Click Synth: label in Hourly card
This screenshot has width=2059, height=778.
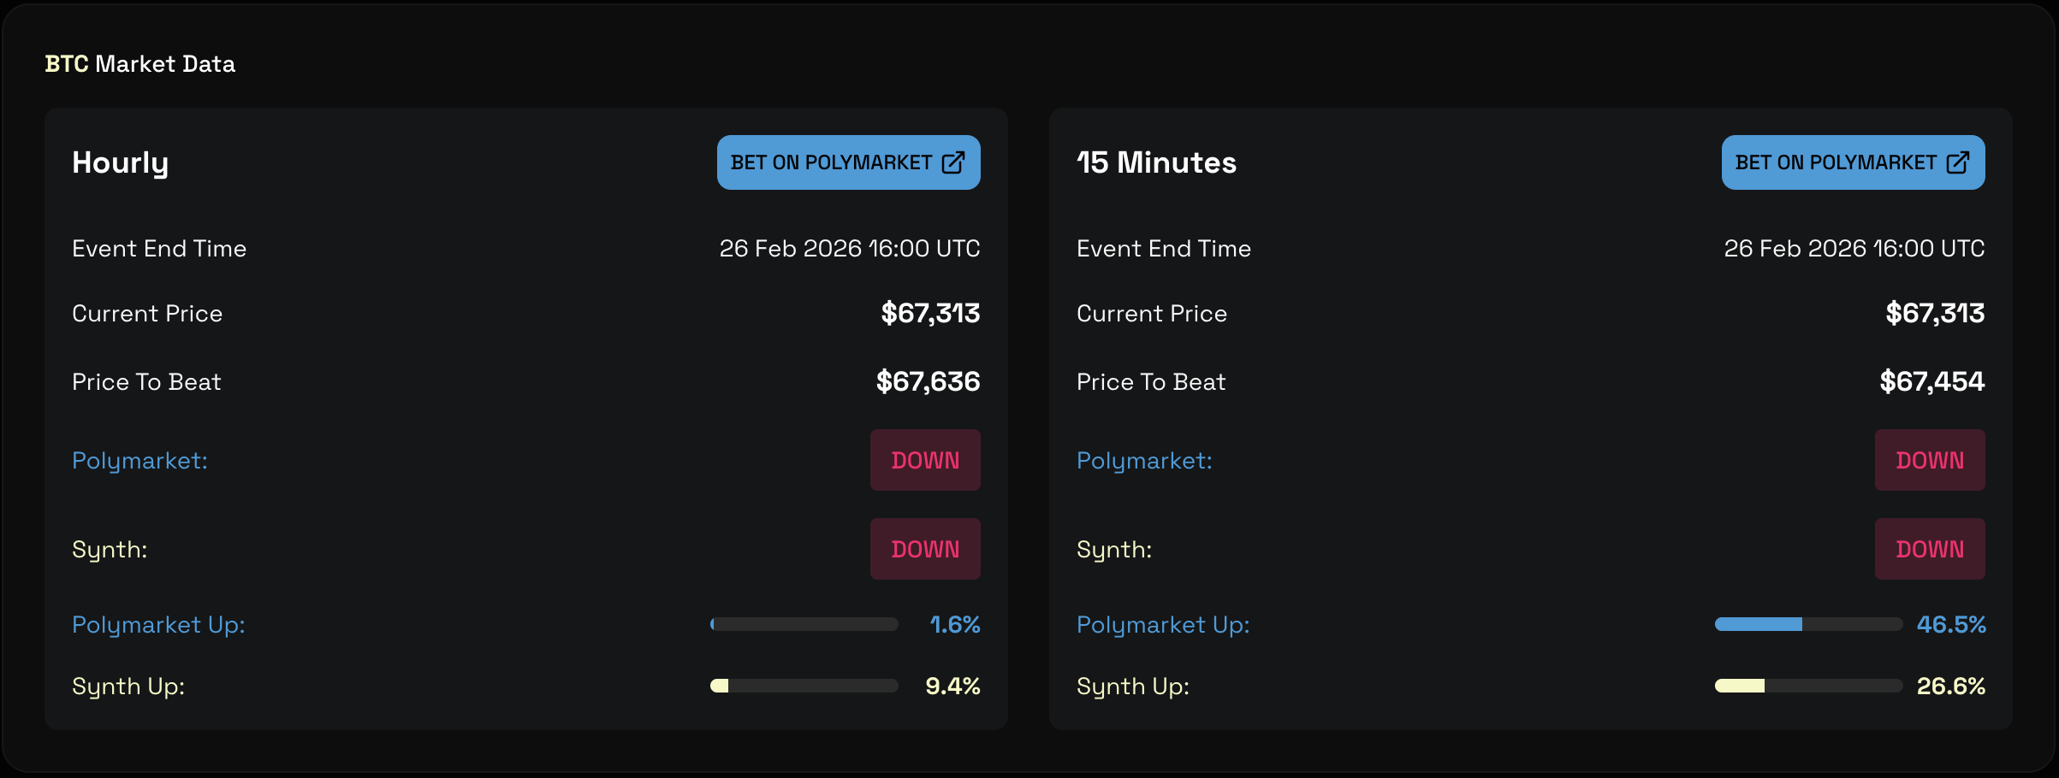(110, 550)
